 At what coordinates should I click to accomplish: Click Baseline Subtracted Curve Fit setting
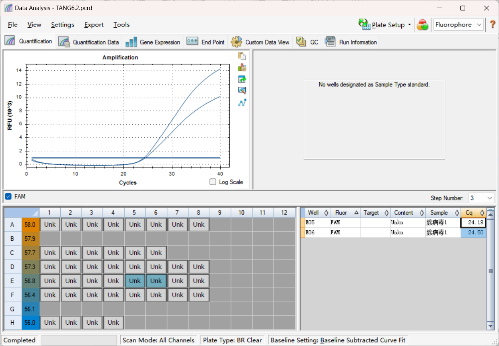point(363,340)
